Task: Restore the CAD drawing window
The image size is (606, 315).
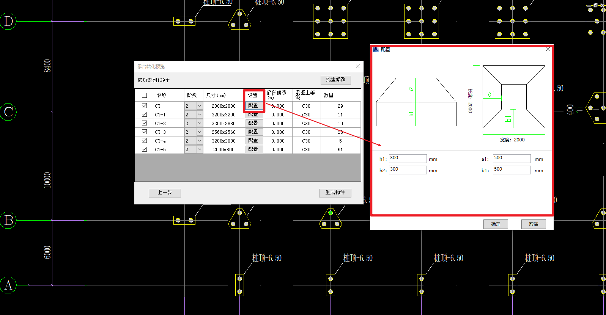Action: 595,5
